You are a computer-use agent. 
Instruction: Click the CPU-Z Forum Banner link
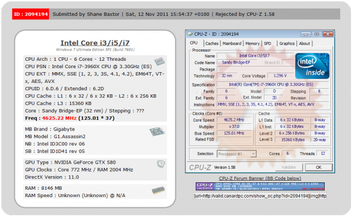[260, 178]
